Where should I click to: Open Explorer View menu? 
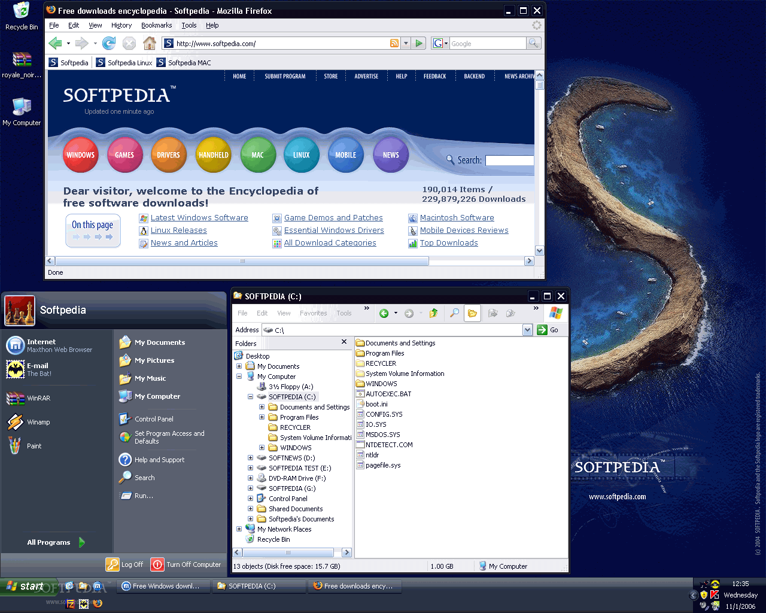click(x=284, y=313)
